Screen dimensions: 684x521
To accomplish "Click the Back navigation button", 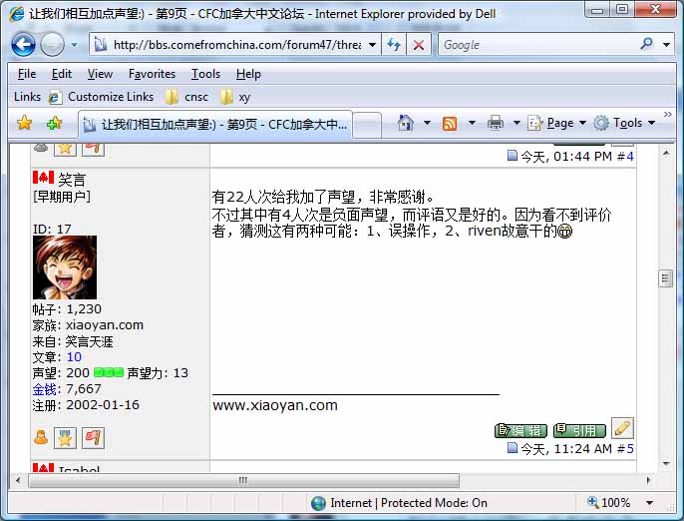I will pyautogui.click(x=23, y=45).
